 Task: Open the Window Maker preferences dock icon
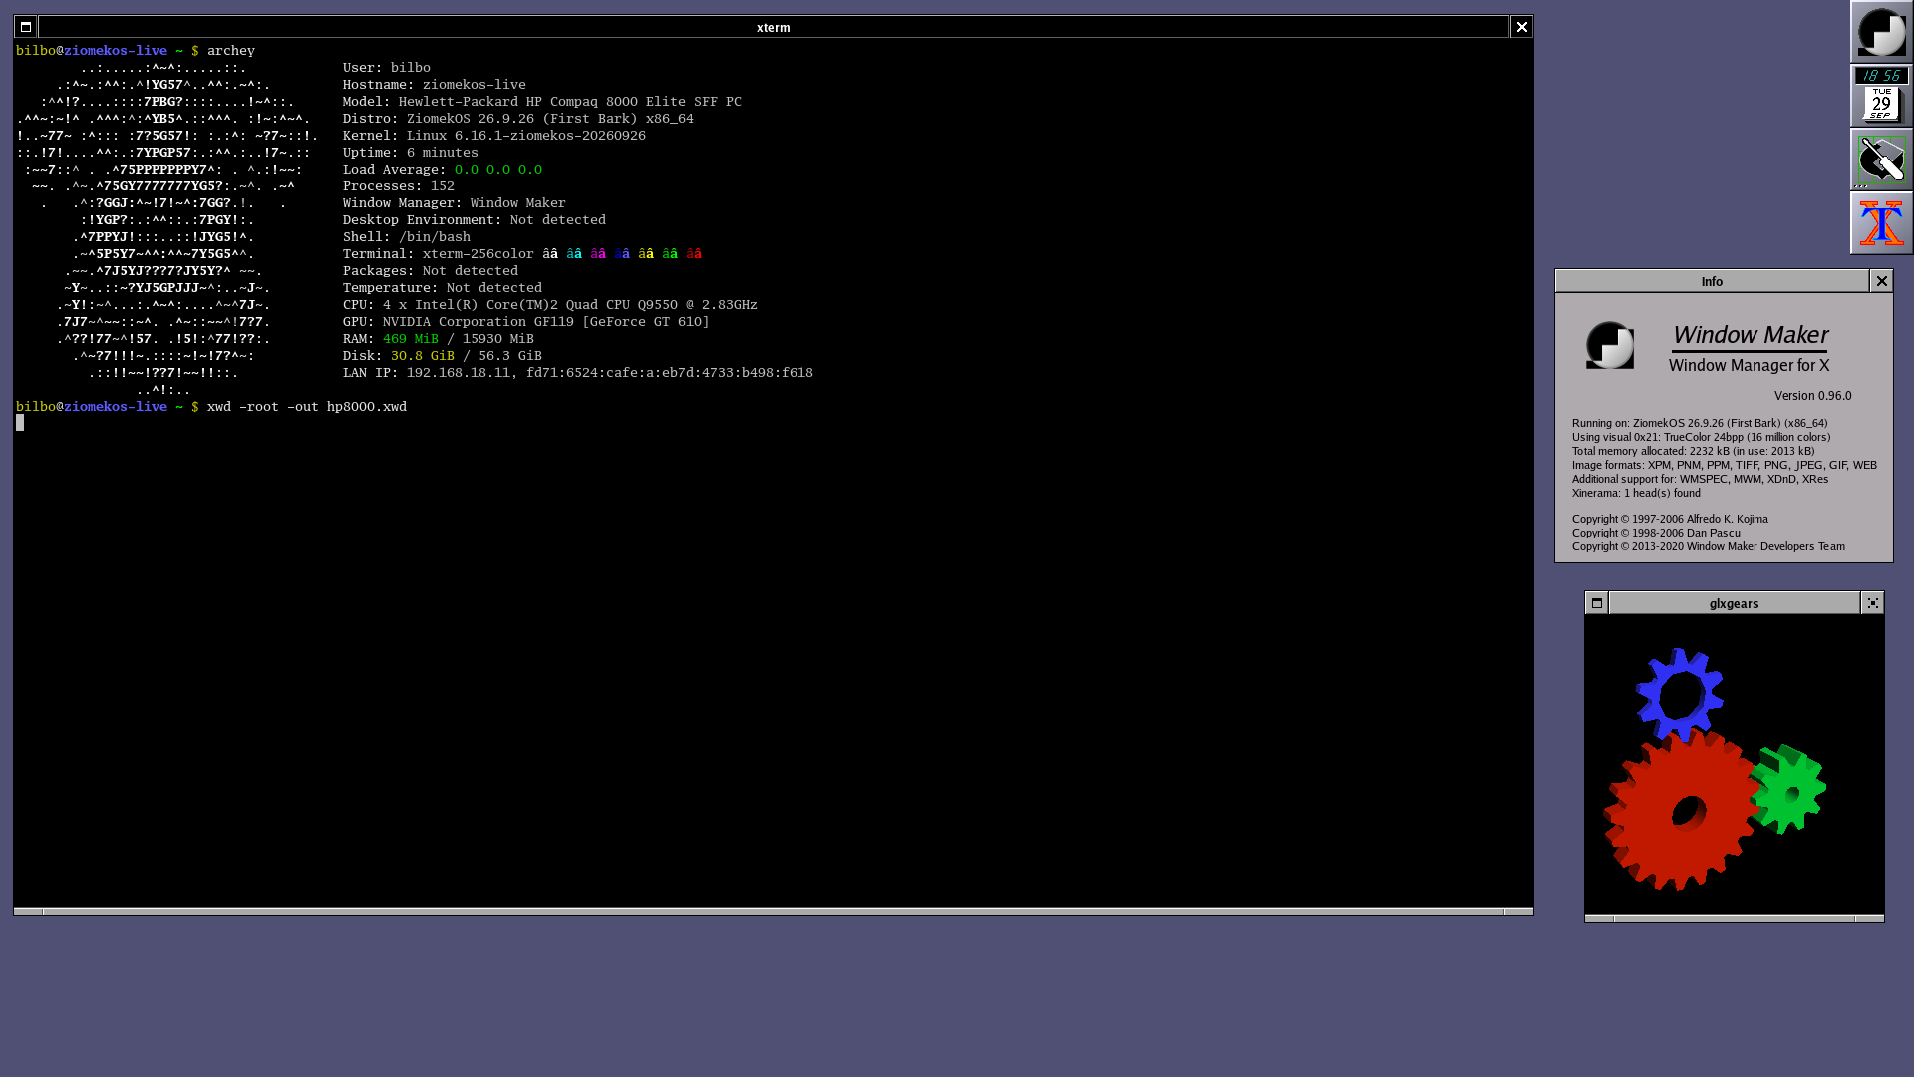click(x=1882, y=160)
